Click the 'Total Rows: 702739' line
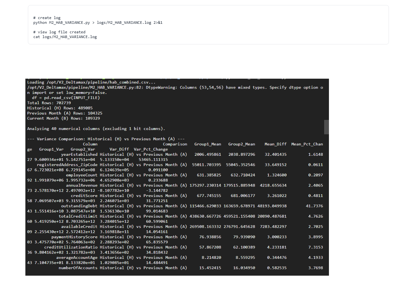 (49, 103)
